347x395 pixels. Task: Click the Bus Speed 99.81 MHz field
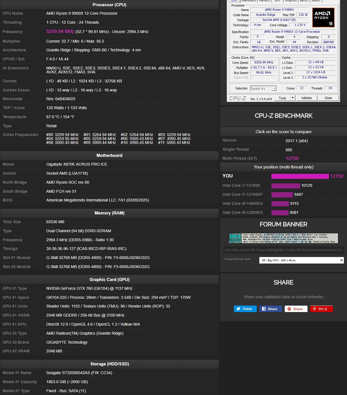264,73
